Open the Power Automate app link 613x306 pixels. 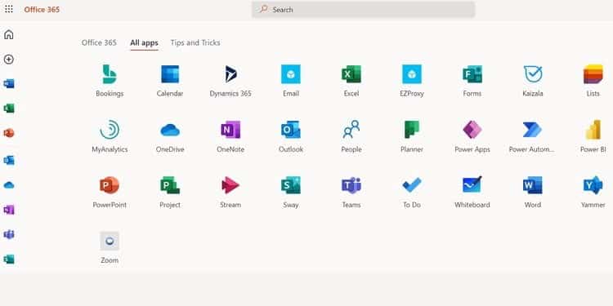point(532,135)
